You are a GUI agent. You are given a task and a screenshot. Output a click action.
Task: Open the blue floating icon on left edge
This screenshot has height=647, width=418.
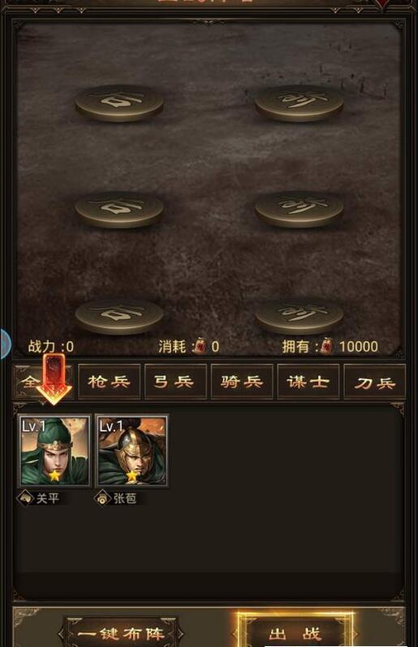[x=5, y=343]
